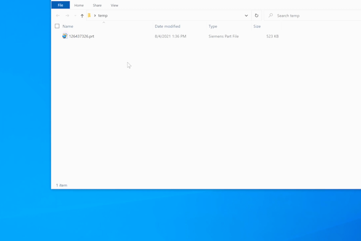Image resolution: width=361 pixels, height=241 pixels.
Task: Sort by the Name column
Action: (68, 26)
